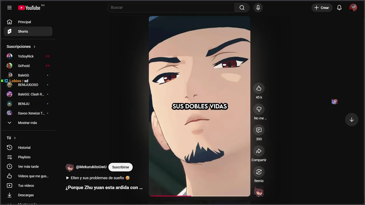Share this Short
365x205 pixels.
259,151
